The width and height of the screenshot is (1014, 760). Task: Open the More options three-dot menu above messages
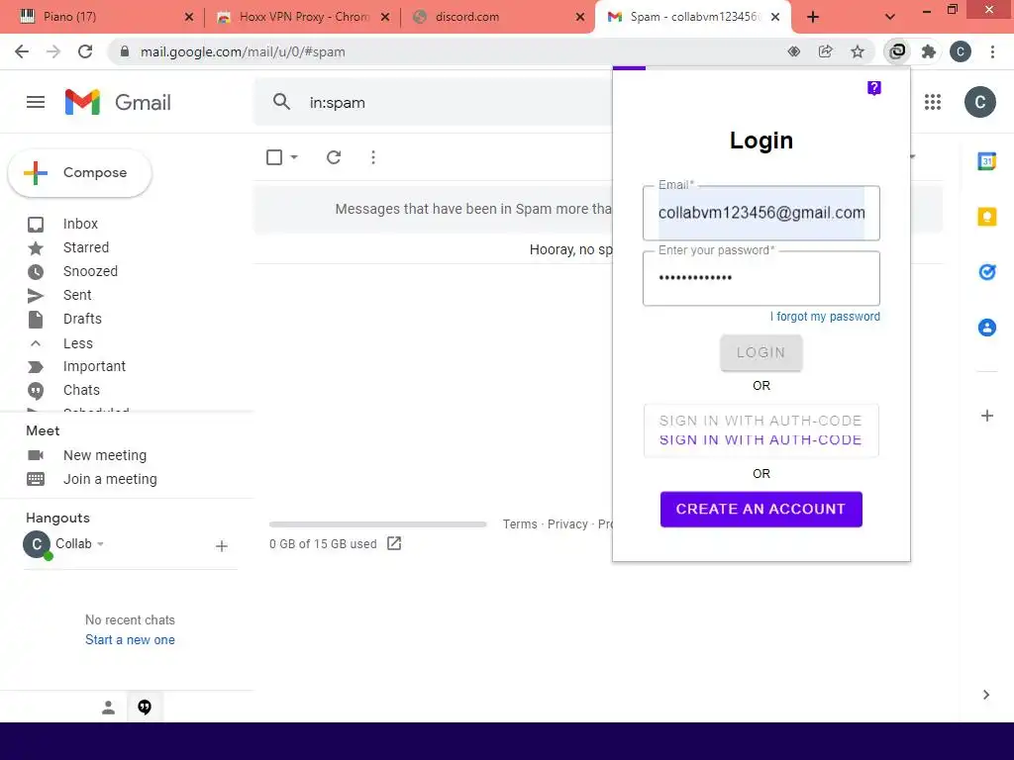373,157
